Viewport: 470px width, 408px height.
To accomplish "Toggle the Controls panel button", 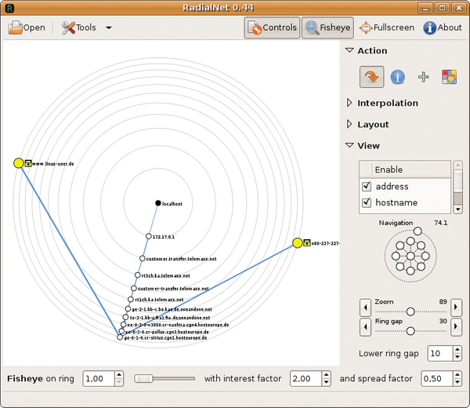I will [272, 27].
